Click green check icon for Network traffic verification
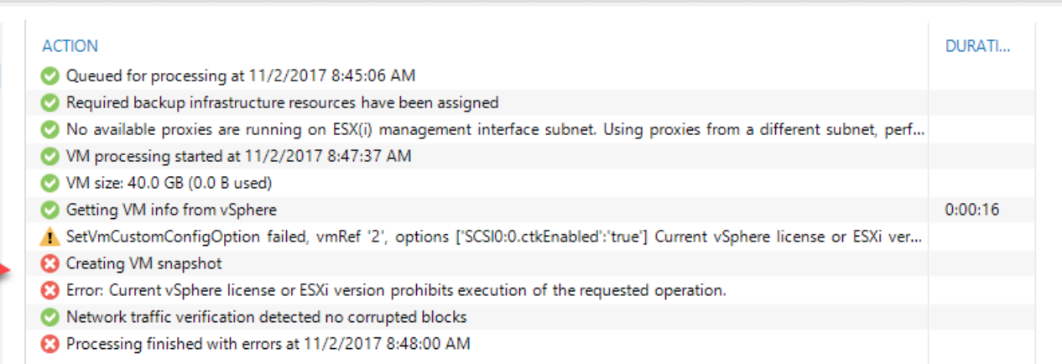This screenshot has height=364, width=1062. click(50, 317)
